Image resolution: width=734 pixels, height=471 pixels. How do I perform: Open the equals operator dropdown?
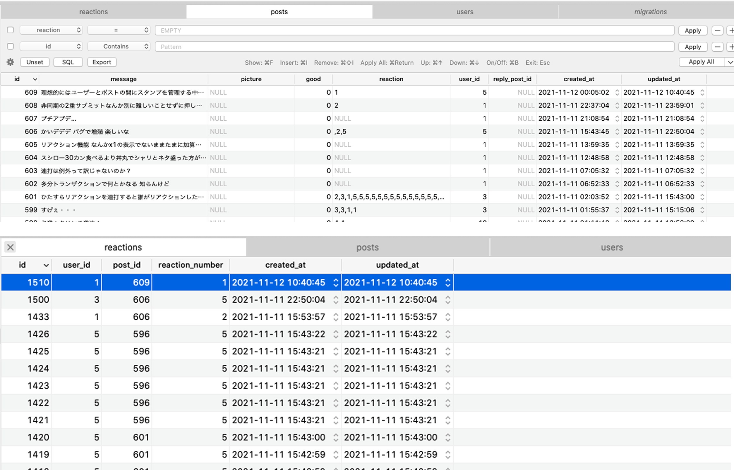119,30
